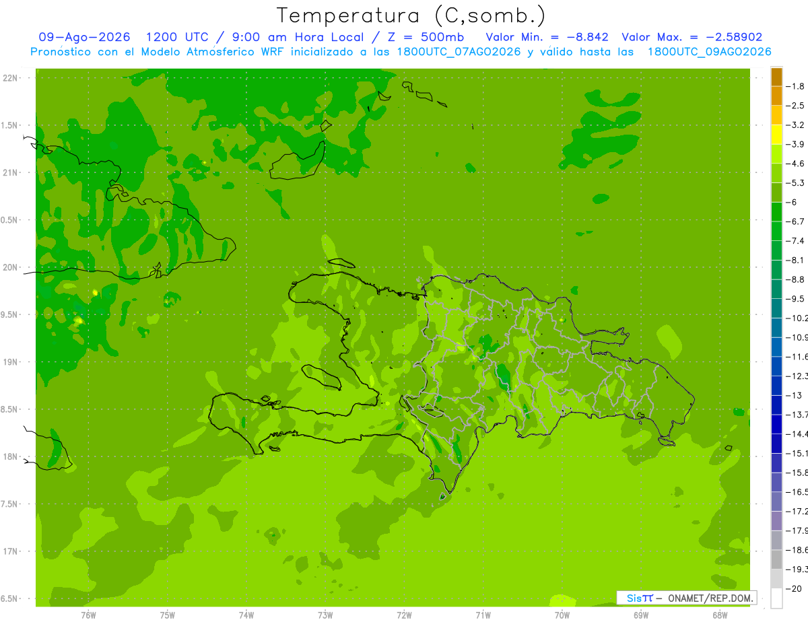Click the '75W' longitude label
808x624 pixels.
tap(168, 615)
